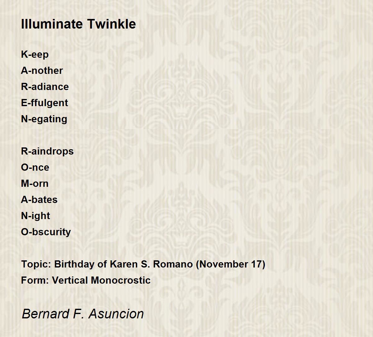Click the word A-nother
Screen dimensions: 373x337
click(42, 70)
